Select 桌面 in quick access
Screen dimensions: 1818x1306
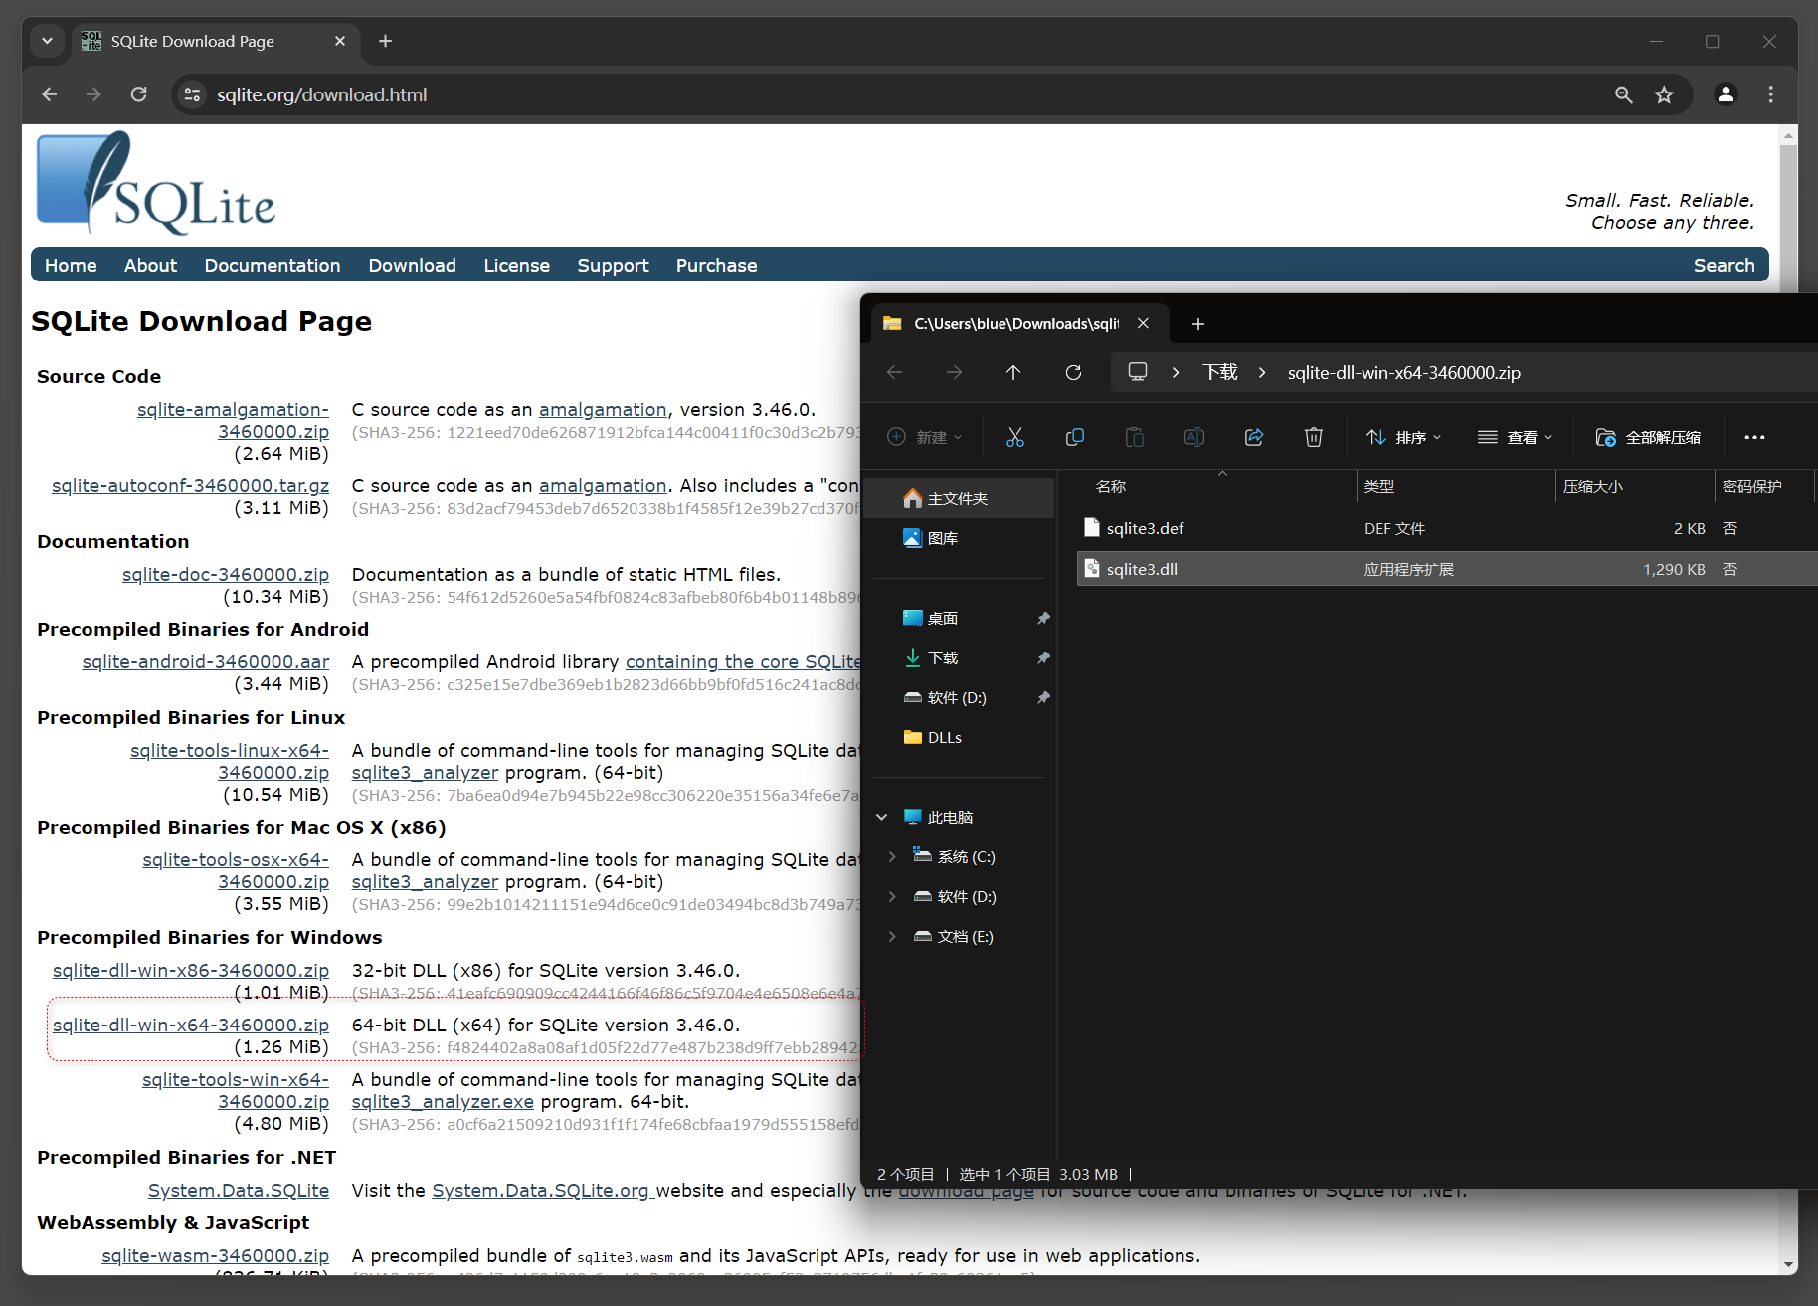(959, 618)
